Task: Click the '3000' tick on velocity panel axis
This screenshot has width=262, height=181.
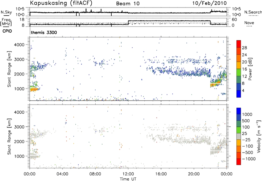Action: click(x=19, y=127)
